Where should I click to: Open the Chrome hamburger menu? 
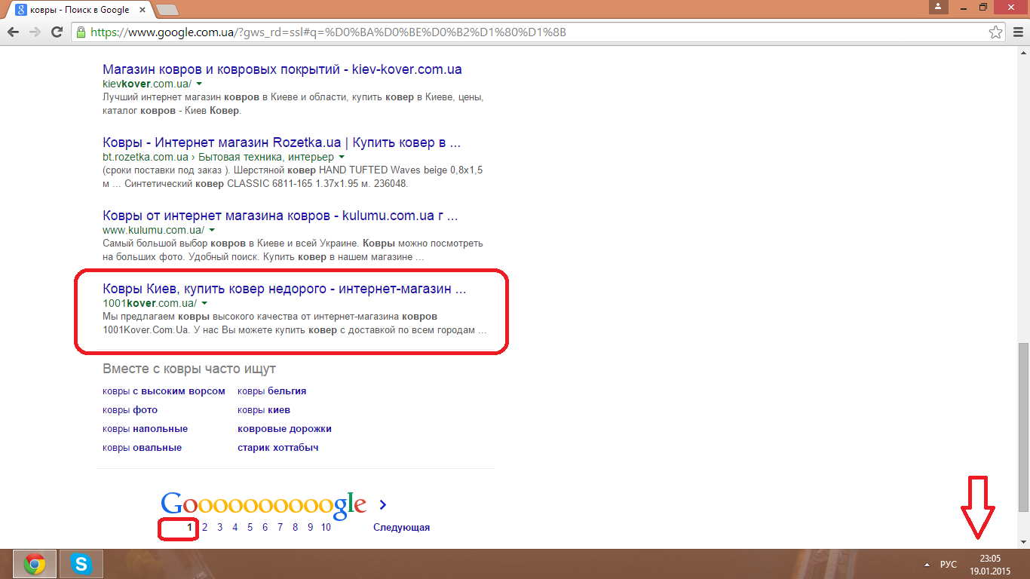(1017, 32)
